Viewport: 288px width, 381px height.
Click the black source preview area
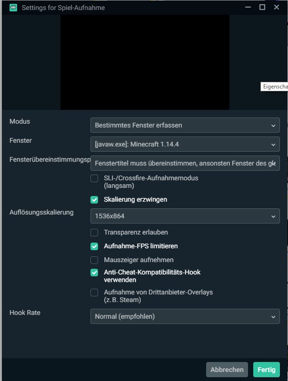pyautogui.click(x=145, y=62)
